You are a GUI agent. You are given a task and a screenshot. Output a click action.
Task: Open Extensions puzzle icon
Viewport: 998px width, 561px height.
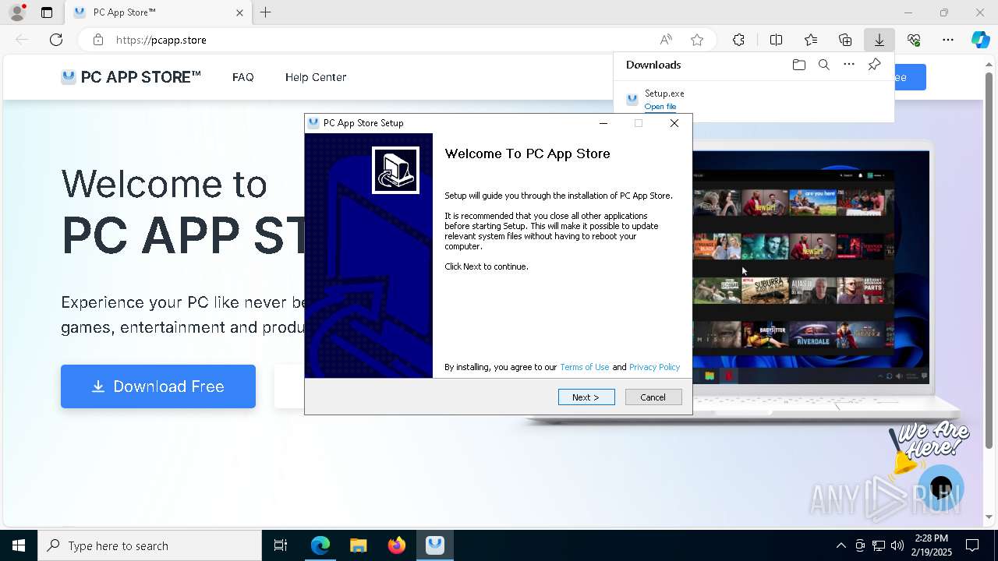click(x=738, y=40)
